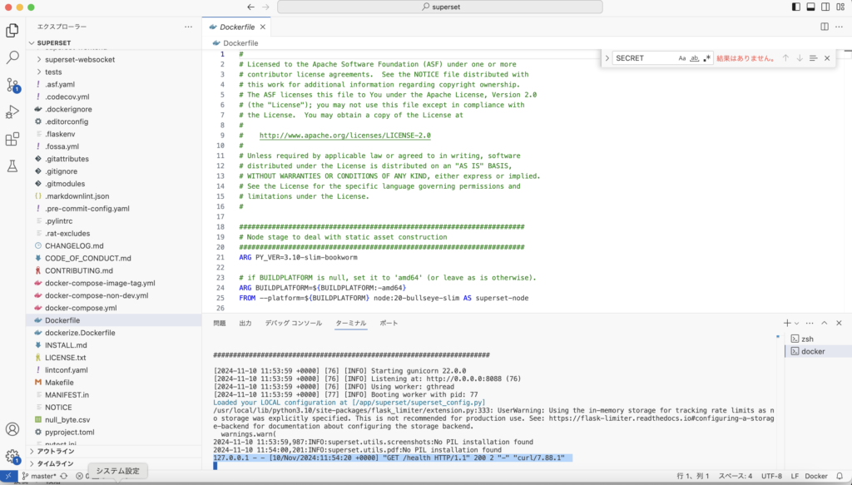Open terminal launch profile dropdown
The image size is (852, 485).
(796, 323)
